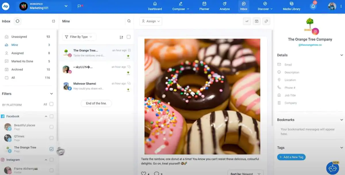The image size is (345, 175).
Task: Collapse the Details section
Action: 342,55
